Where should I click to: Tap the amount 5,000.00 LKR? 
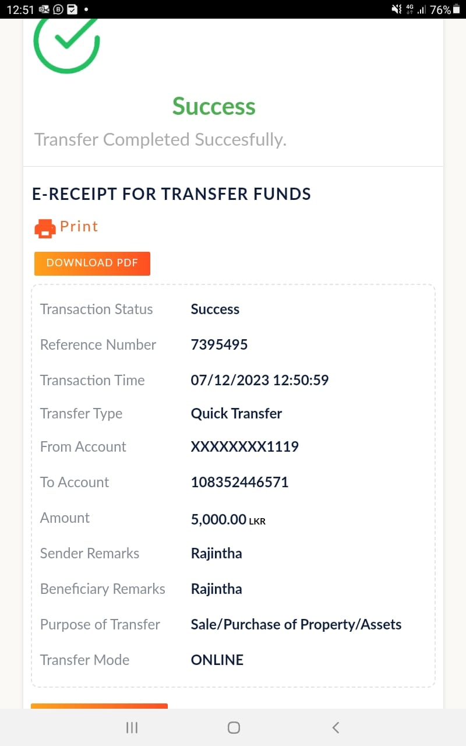(227, 519)
